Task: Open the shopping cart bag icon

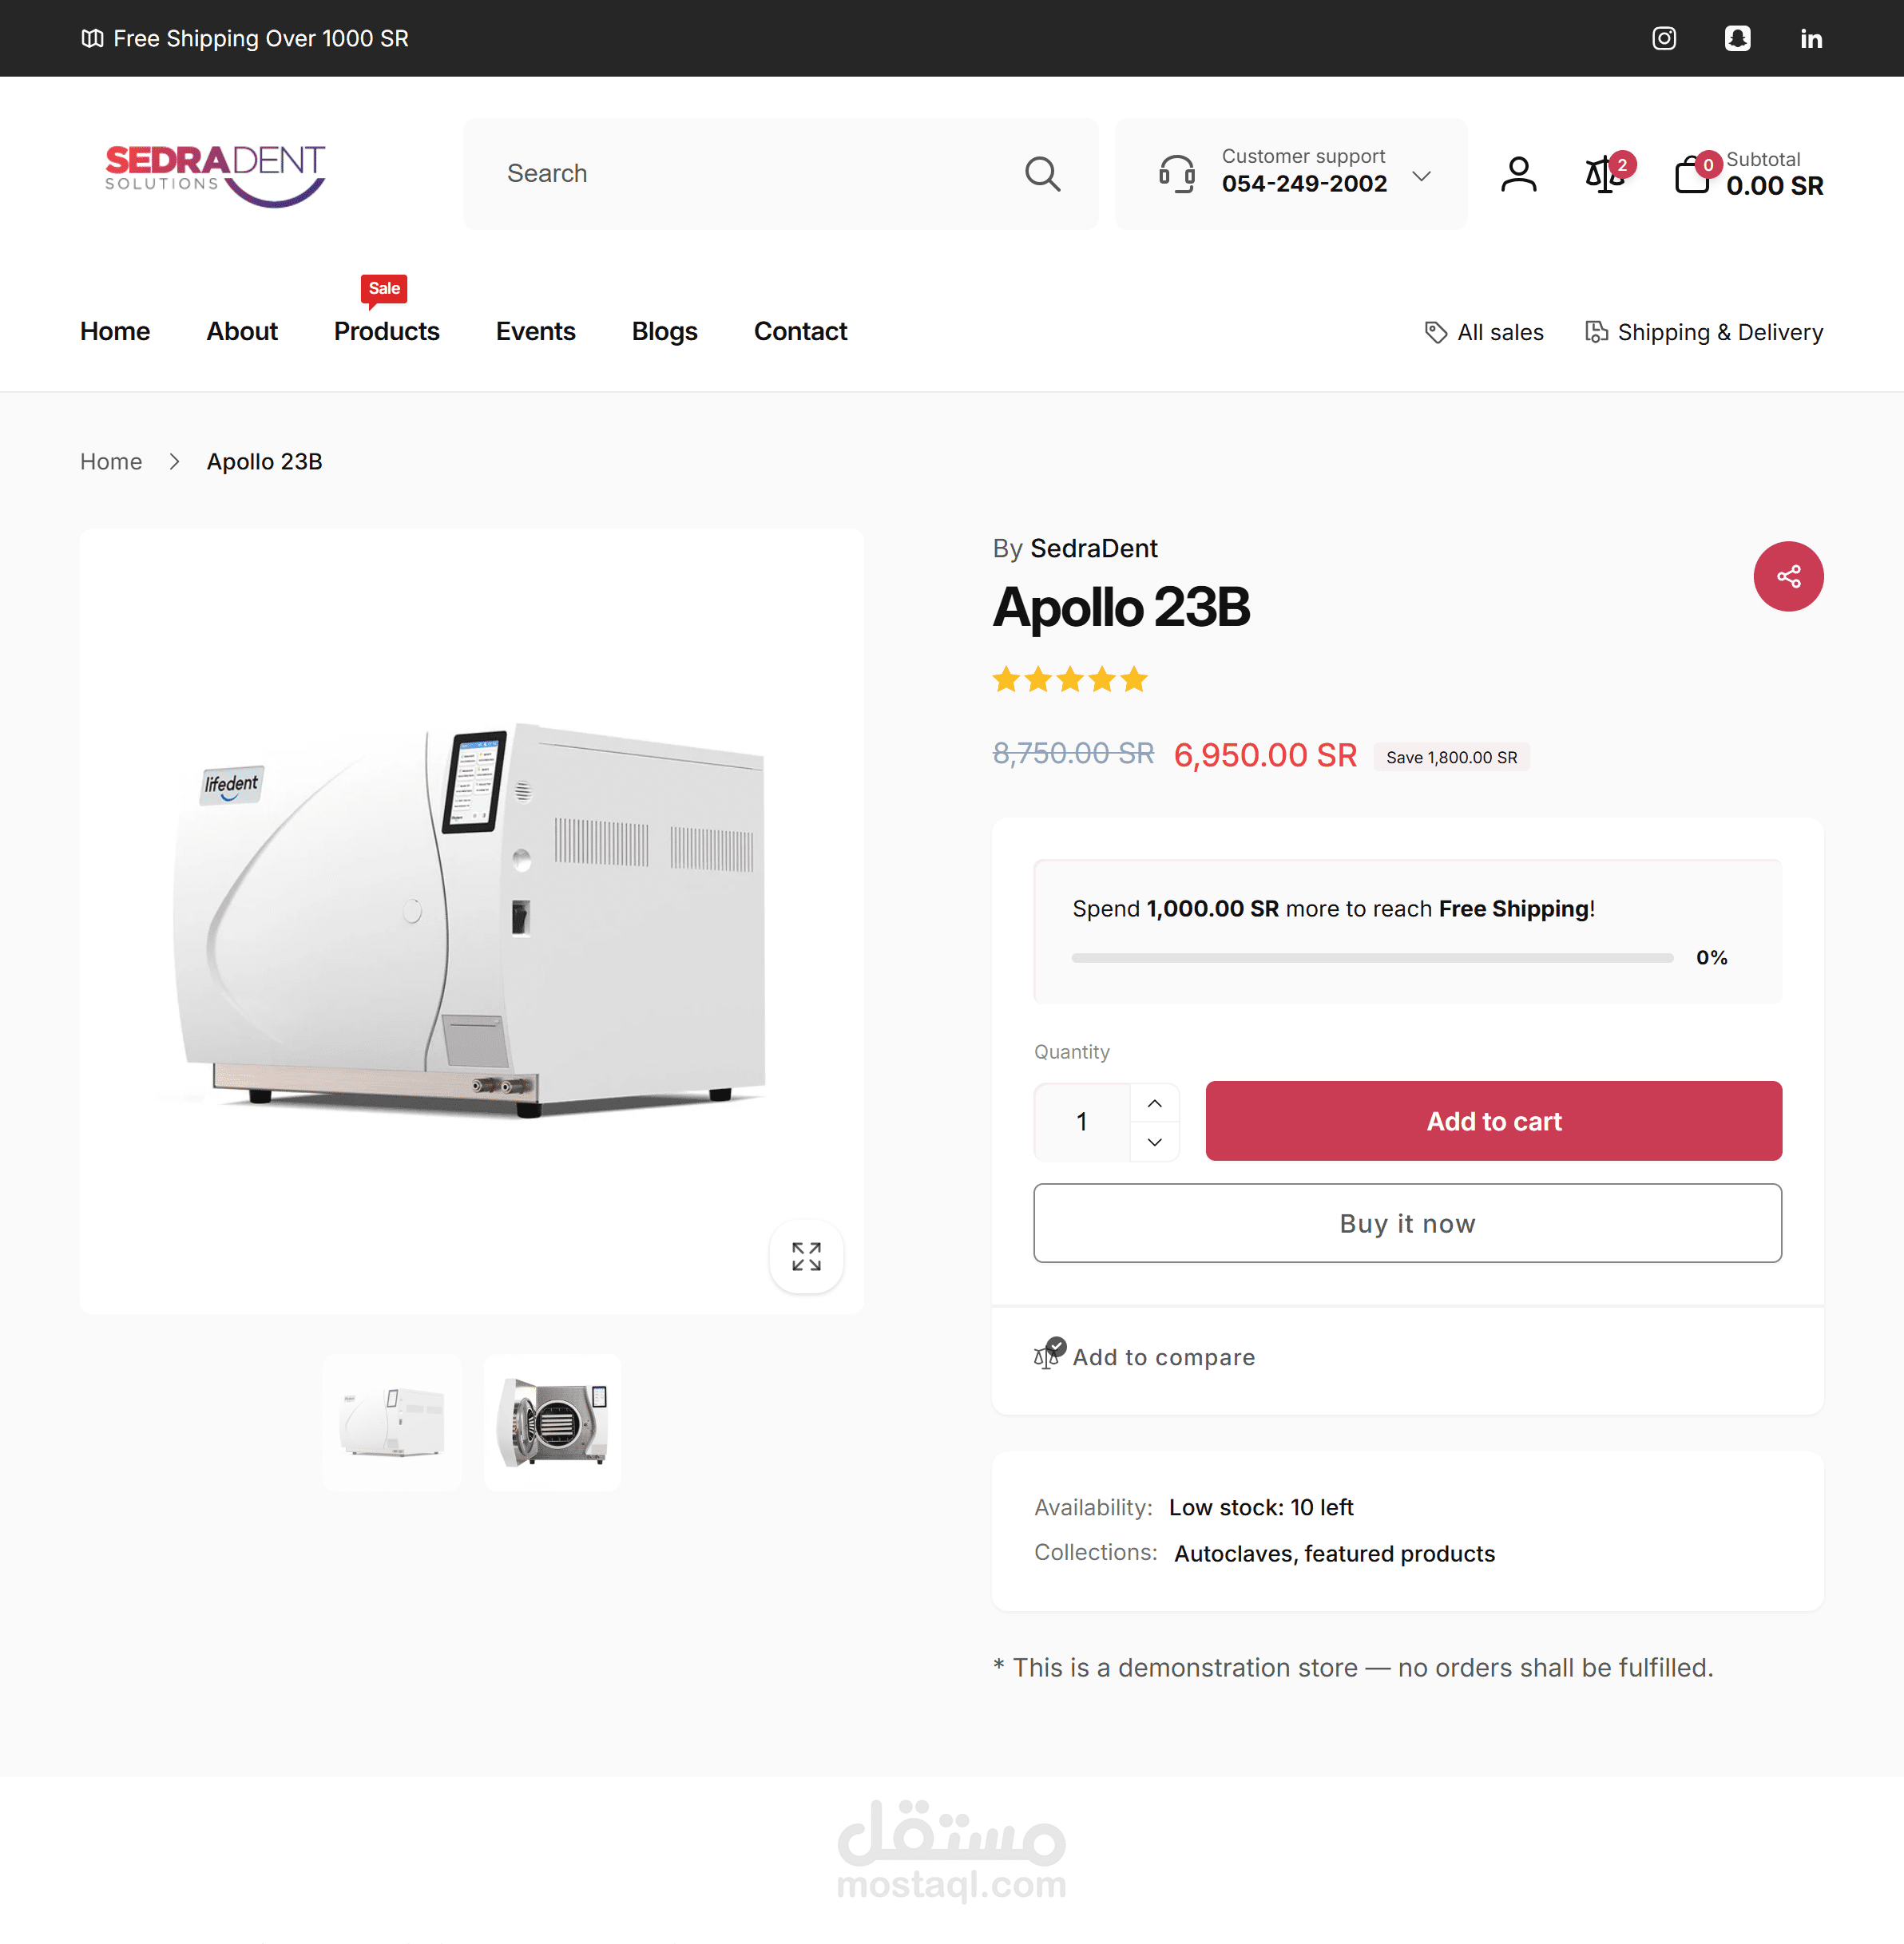Action: tap(1692, 175)
